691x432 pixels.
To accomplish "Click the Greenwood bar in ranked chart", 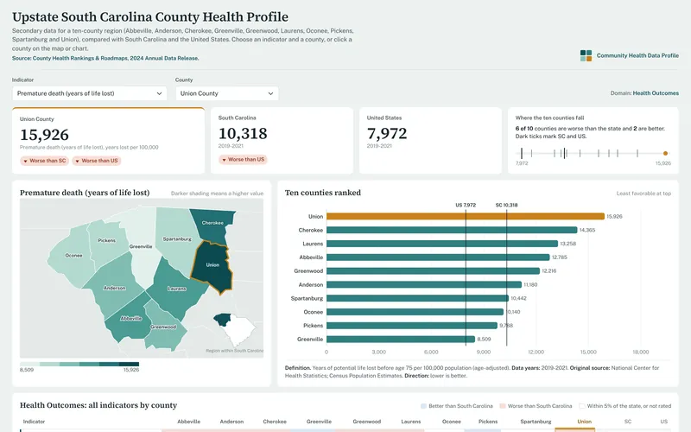I will [x=434, y=271].
